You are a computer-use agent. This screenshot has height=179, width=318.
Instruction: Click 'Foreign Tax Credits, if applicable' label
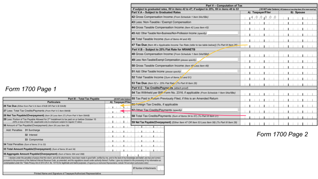pos(157,104)
